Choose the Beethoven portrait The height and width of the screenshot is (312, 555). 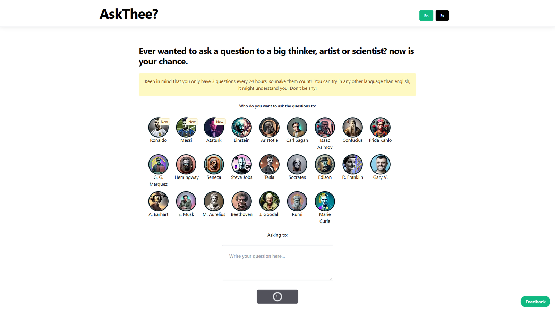pos(241,201)
